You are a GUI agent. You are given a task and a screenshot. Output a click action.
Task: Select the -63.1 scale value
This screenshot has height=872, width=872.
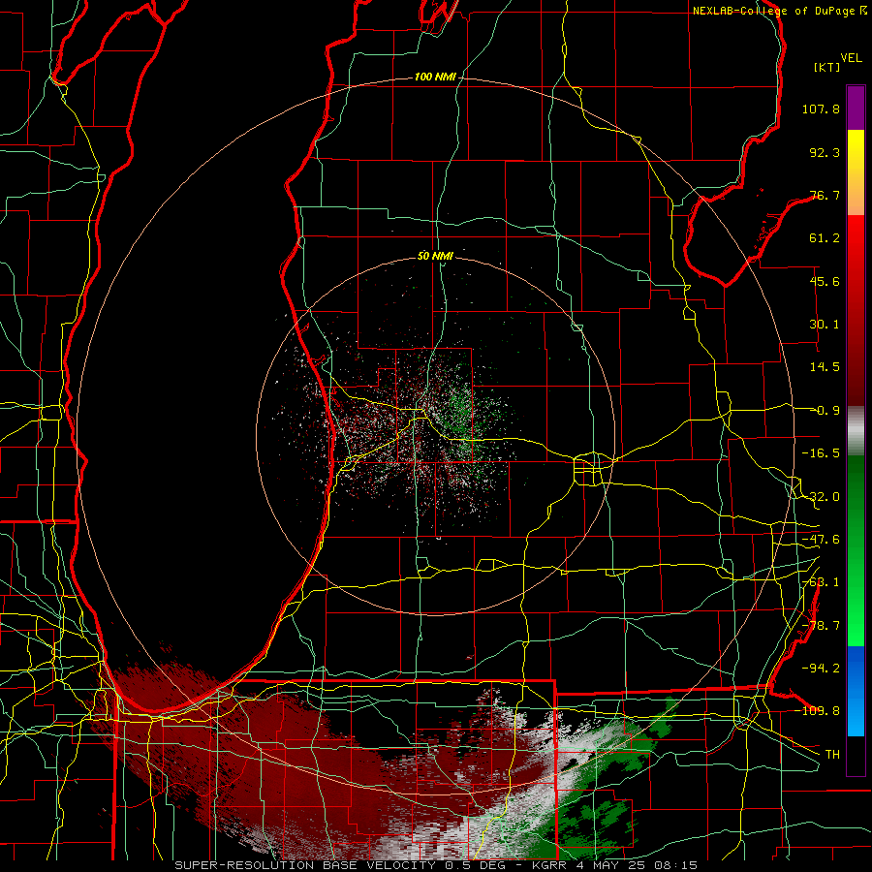821,582
